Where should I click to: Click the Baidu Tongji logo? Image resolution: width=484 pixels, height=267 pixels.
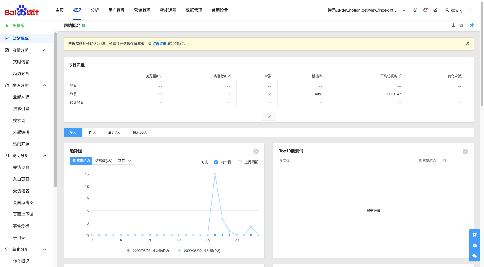[21, 11]
